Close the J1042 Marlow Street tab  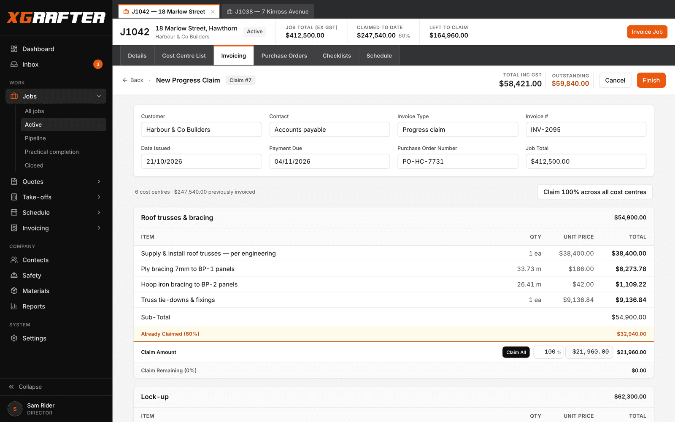pos(213,12)
